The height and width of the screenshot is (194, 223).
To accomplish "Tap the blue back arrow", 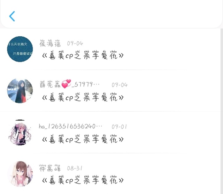I will 12,16.
